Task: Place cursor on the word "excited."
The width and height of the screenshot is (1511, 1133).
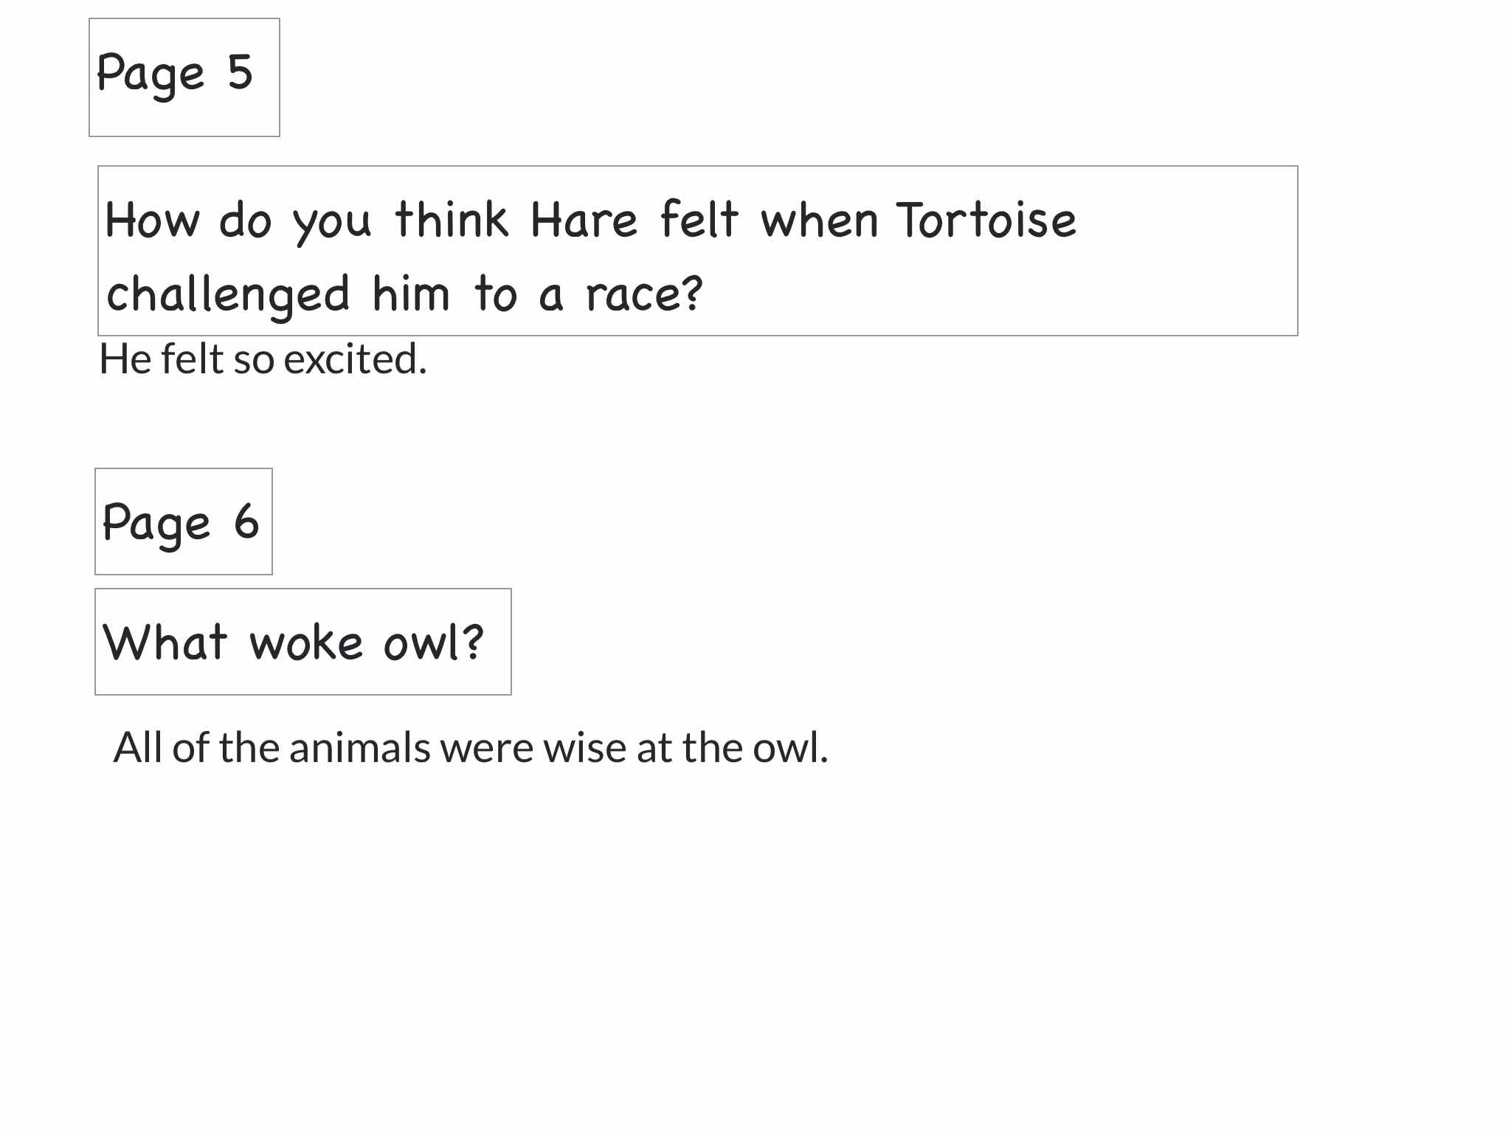Action: (356, 359)
